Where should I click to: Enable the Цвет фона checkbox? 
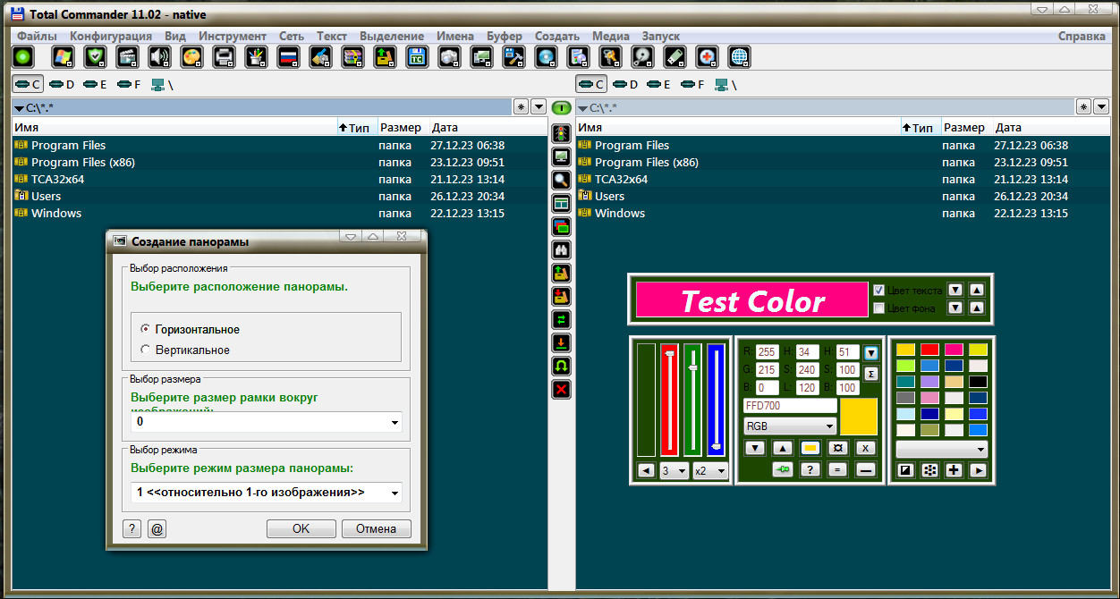tap(878, 308)
